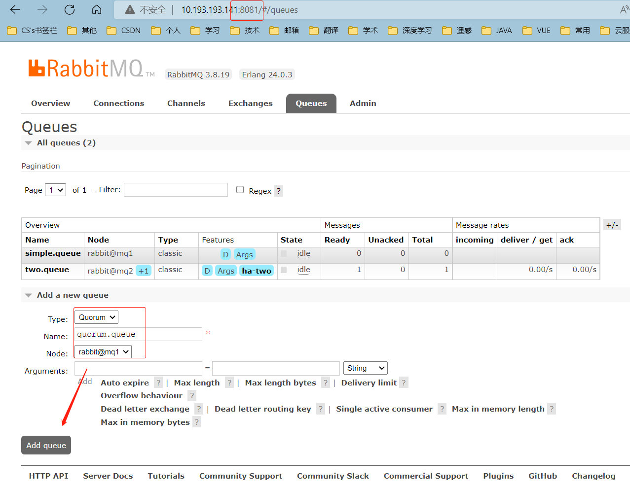The height and width of the screenshot is (486, 630).
Task: Click the Arguments key input field
Action: pos(138,368)
